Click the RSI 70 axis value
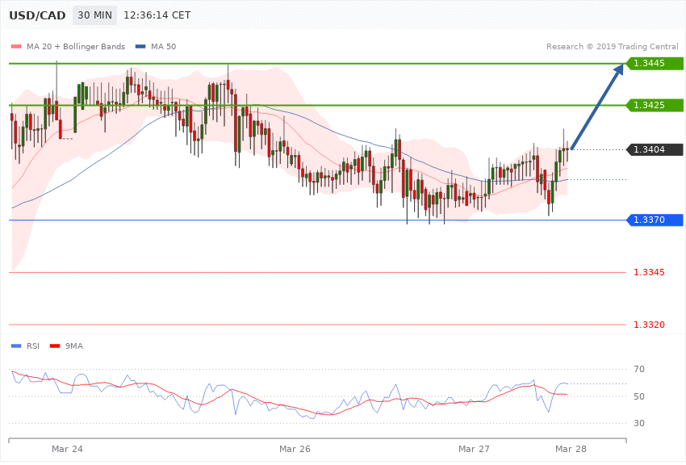This screenshot has height=465, width=686. click(x=639, y=369)
